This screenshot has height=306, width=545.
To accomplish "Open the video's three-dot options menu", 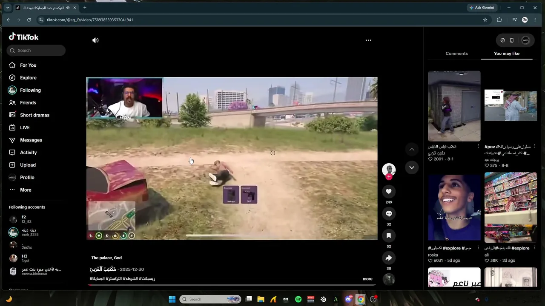I will (x=368, y=40).
